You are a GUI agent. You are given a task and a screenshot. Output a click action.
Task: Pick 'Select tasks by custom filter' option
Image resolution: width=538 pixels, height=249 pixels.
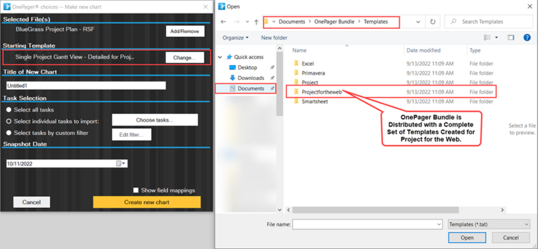pyautogui.click(x=9, y=133)
